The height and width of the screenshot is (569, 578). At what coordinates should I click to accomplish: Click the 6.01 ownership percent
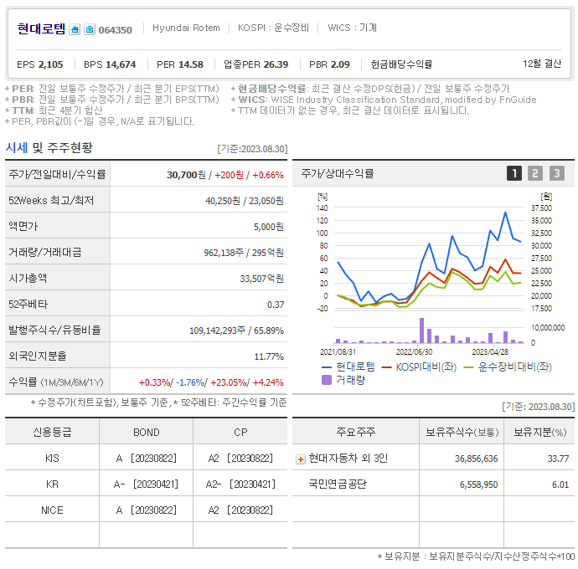pyautogui.click(x=560, y=484)
